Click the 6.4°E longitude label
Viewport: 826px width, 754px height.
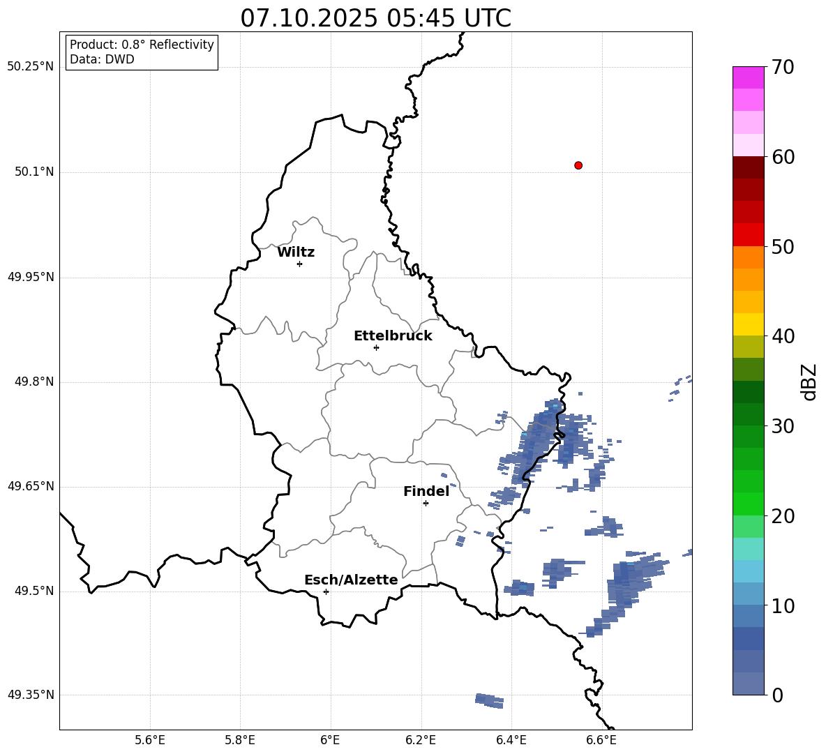(511, 740)
